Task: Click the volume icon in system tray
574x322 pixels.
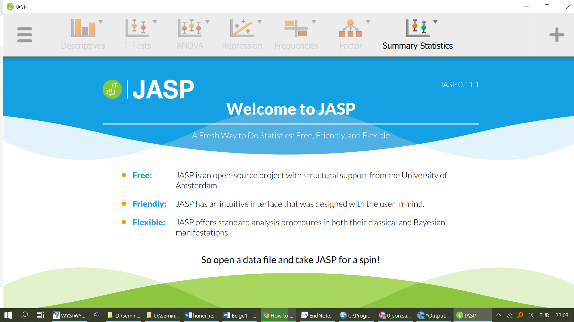Action: [x=531, y=315]
